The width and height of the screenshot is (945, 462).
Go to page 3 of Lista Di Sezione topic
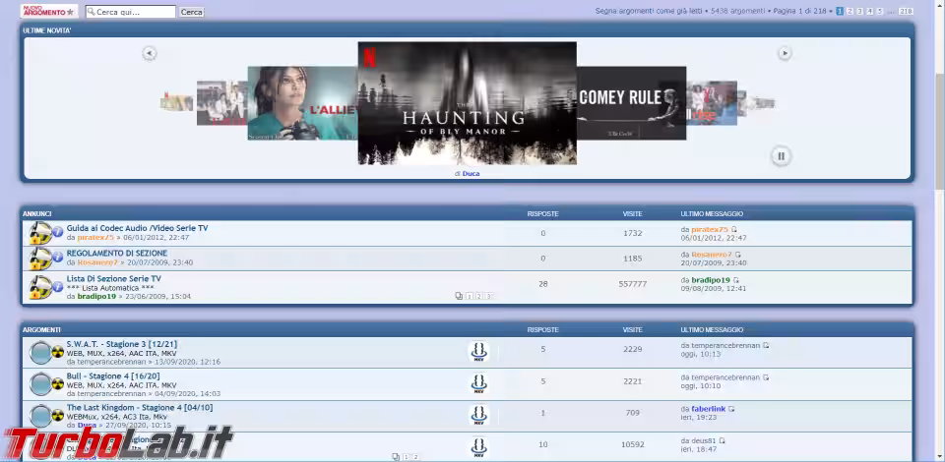489,296
